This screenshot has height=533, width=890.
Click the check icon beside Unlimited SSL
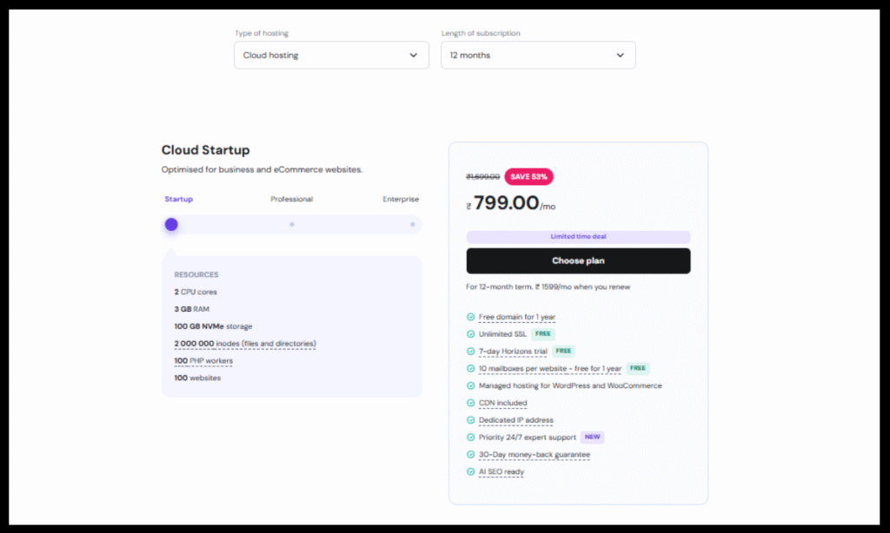point(471,334)
